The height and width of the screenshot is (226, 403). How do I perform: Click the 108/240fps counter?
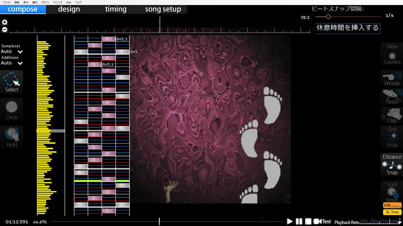tap(392, 205)
